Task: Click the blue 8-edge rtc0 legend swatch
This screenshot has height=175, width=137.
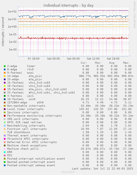Action: click(x=5, y=69)
